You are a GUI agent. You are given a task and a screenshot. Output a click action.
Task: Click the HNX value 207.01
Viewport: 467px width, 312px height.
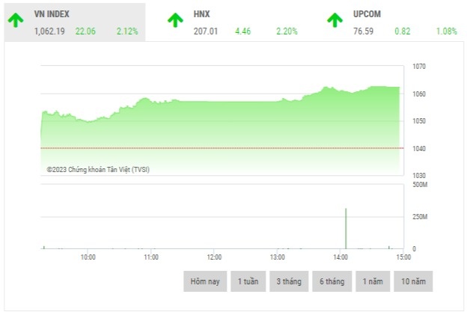tap(205, 31)
